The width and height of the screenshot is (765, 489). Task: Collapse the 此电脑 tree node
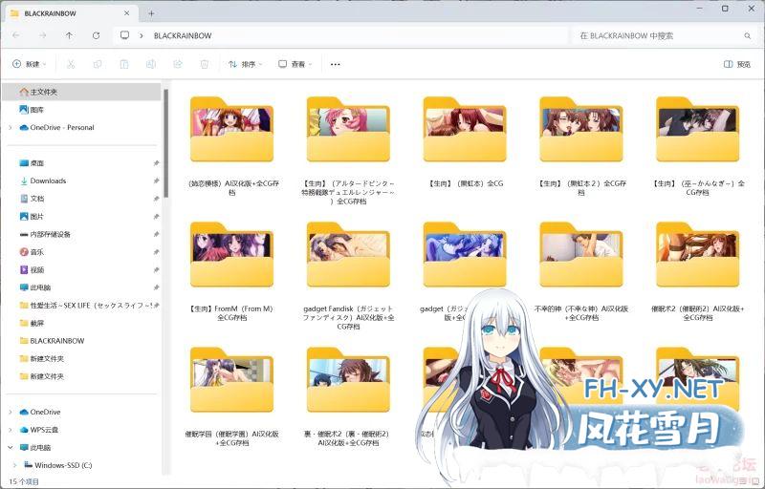(x=11, y=447)
